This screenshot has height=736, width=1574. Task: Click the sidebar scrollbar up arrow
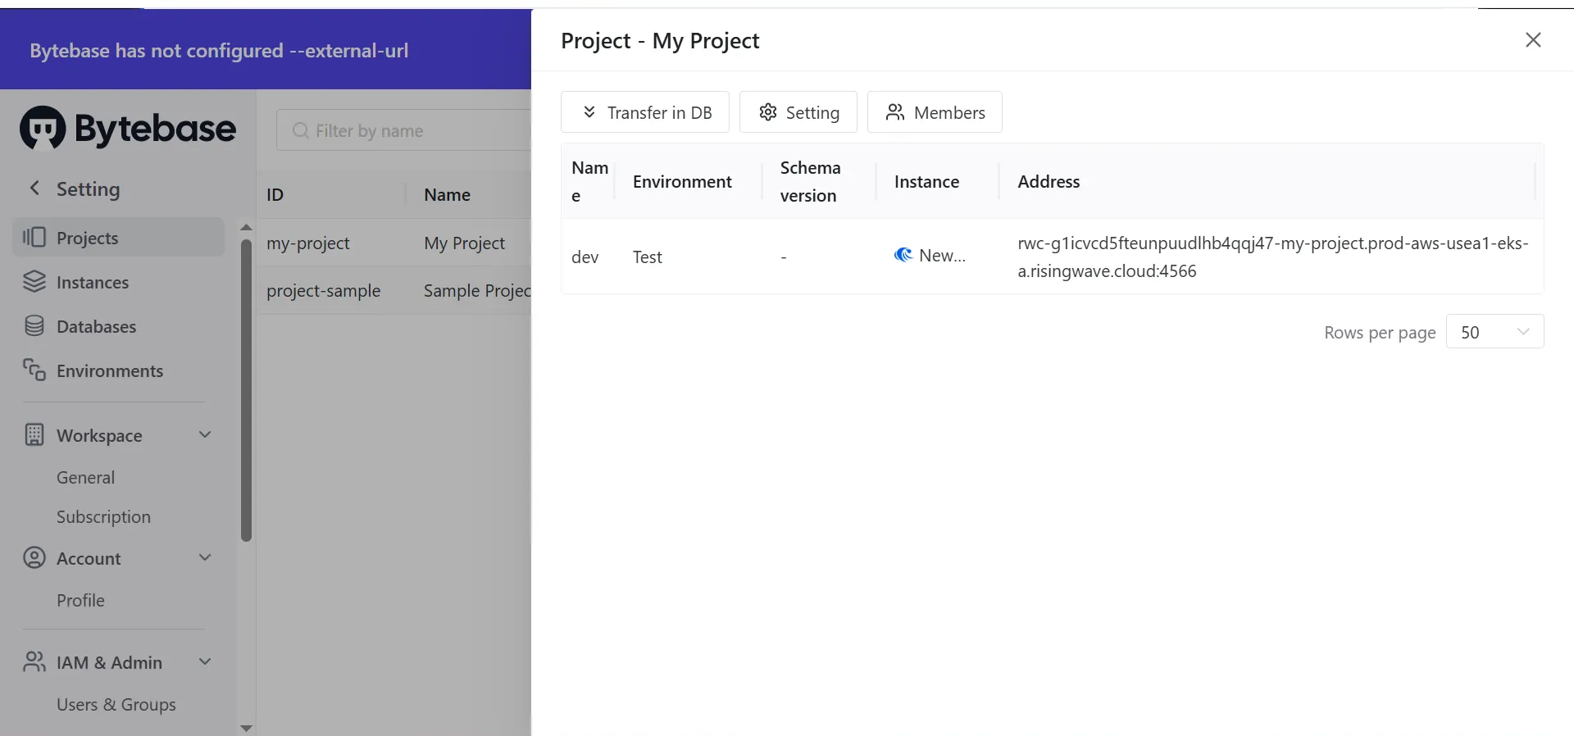pyautogui.click(x=246, y=227)
